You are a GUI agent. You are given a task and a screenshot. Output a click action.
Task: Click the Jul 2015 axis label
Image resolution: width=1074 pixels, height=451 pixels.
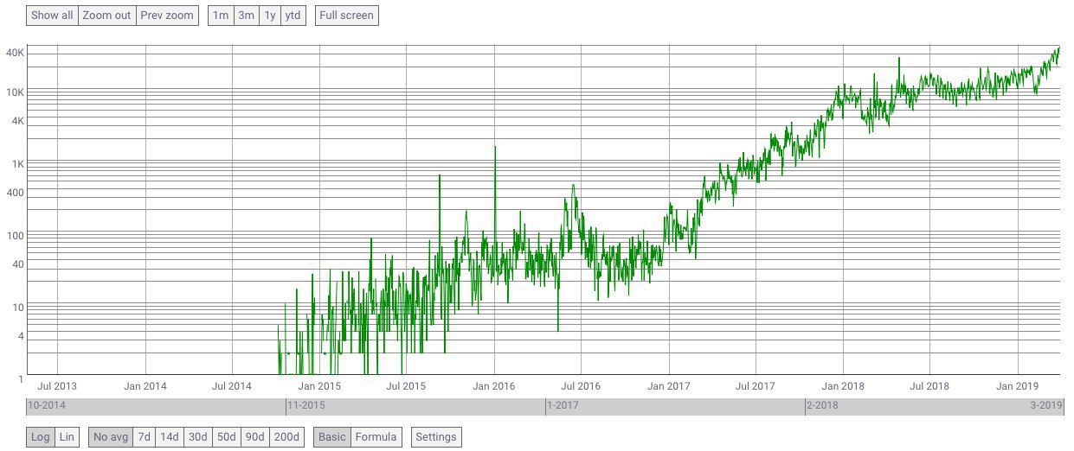407,386
